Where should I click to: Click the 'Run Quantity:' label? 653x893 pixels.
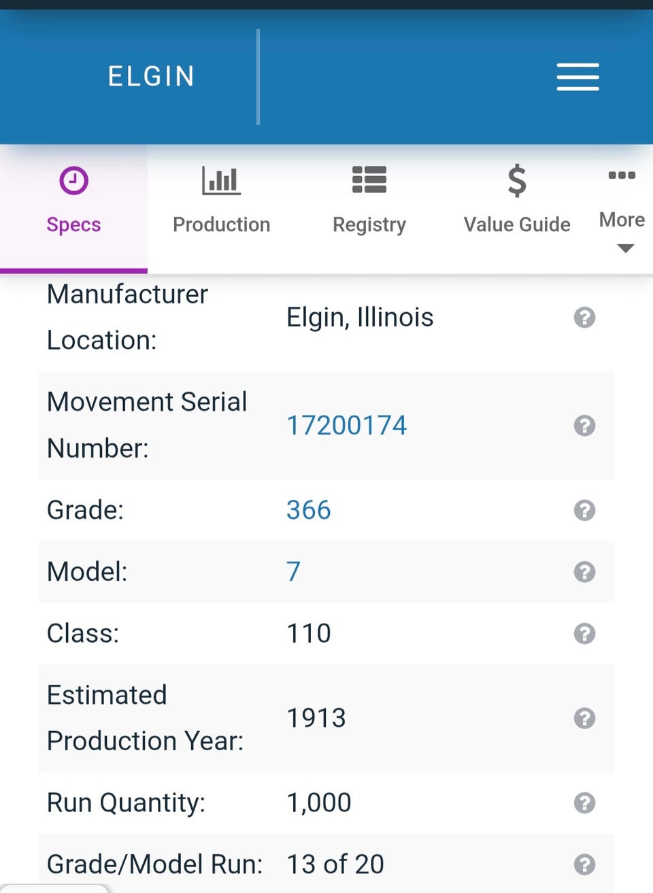point(126,803)
